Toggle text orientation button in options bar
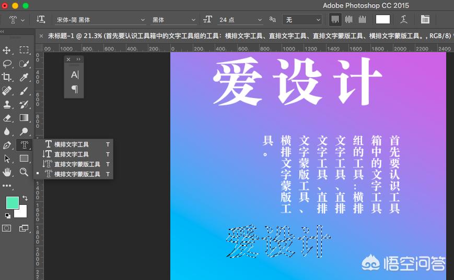454x280 pixels. [x=41, y=20]
